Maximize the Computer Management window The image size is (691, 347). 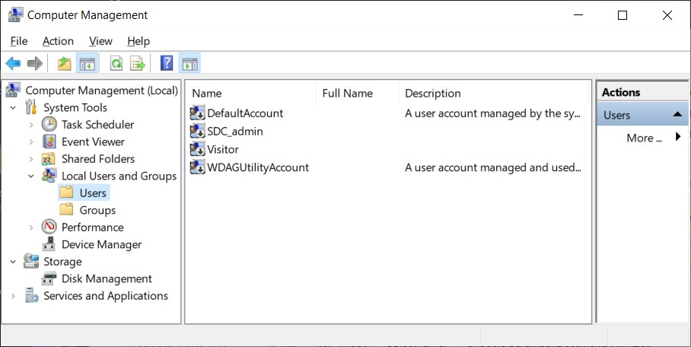[x=623, y=15]
